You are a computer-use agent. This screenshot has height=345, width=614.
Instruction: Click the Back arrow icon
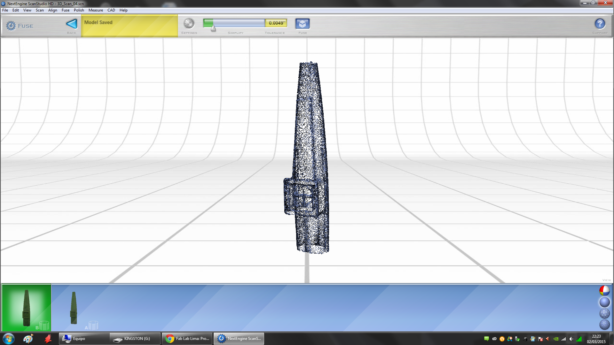[71, 24]
